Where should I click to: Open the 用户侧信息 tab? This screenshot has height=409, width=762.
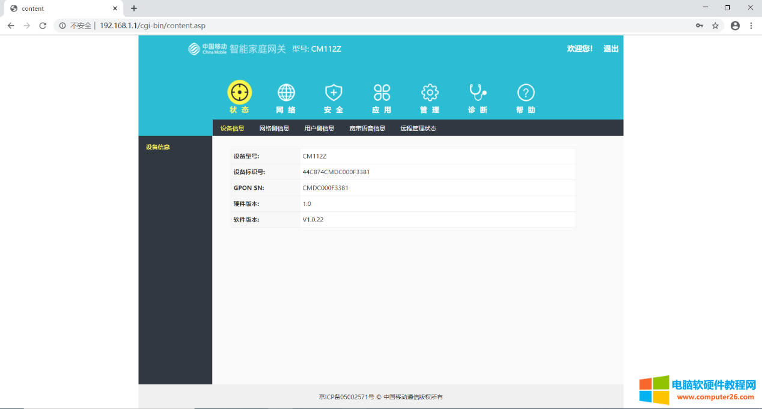pyautogui.click(x=320, y=127)
